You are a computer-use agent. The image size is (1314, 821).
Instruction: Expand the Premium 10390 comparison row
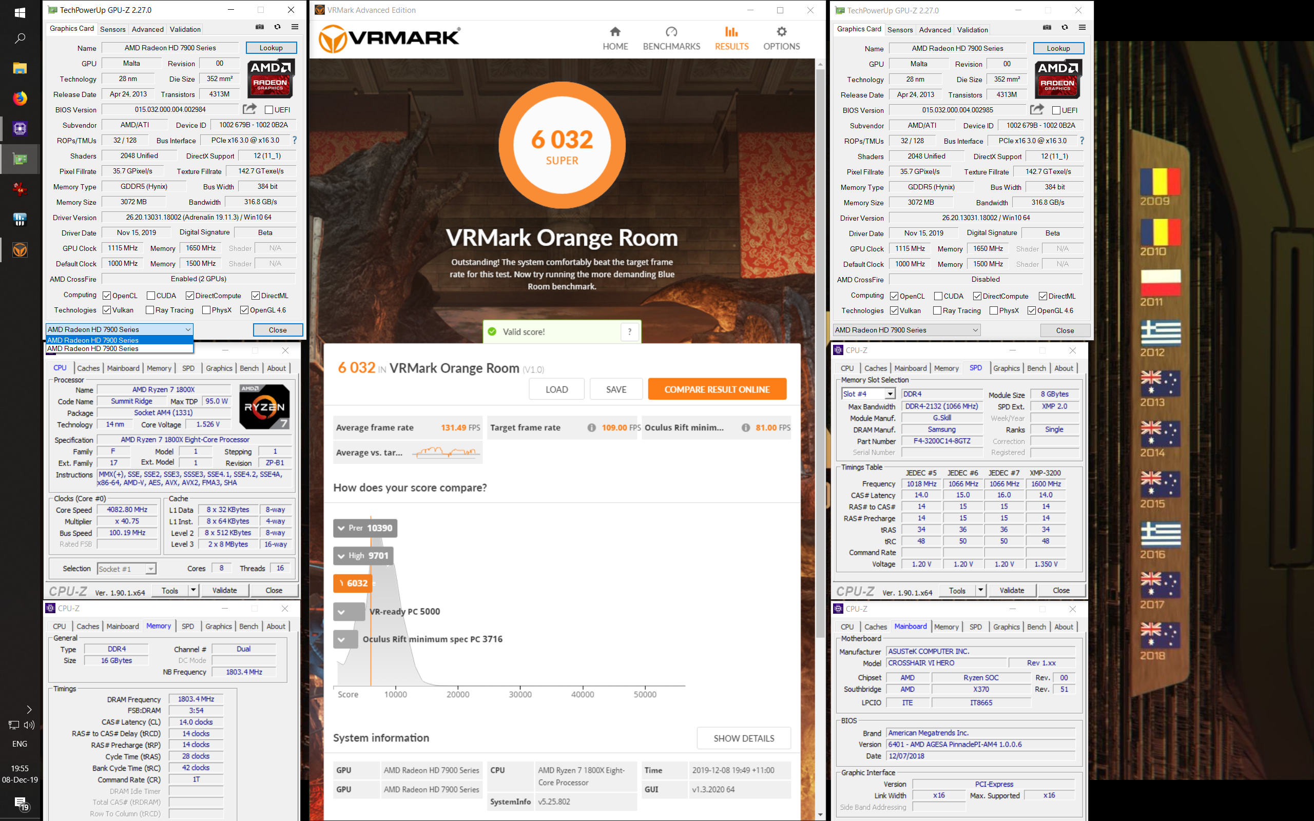[x=365, y=528]
